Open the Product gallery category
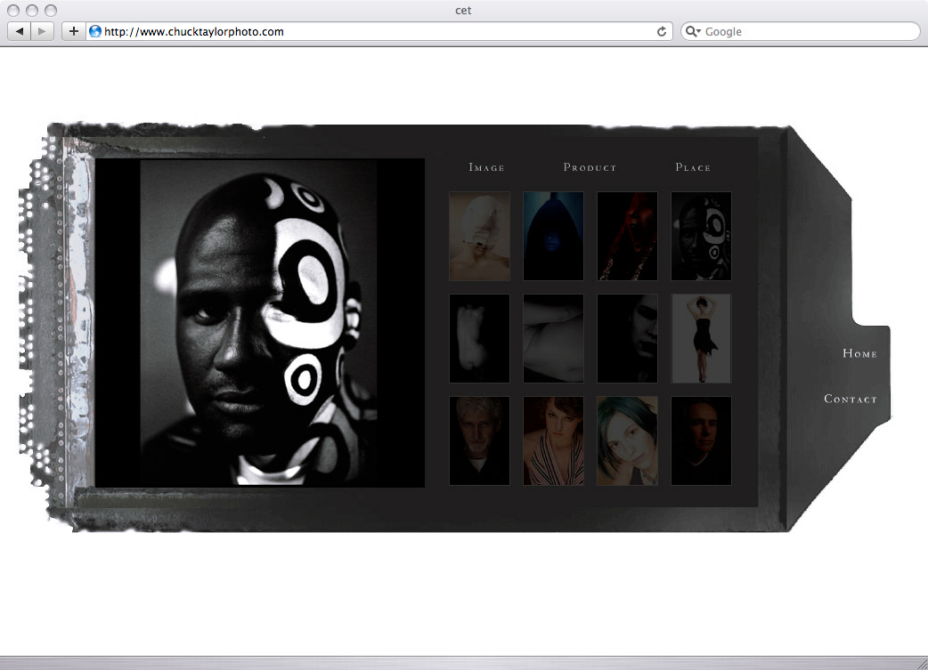 pyautogui.click(x=590, y=167)
